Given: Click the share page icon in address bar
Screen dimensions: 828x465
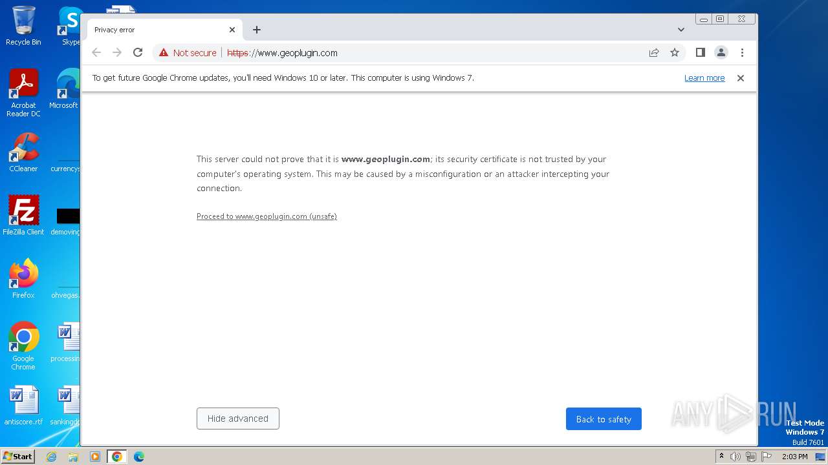Looking at the screenshot, I should click(654, 53).
